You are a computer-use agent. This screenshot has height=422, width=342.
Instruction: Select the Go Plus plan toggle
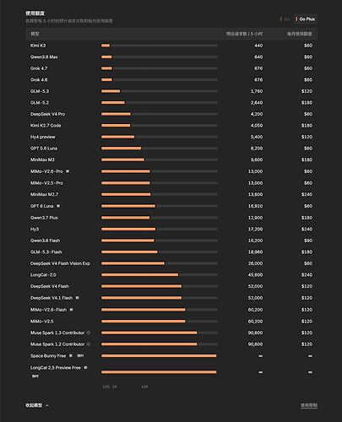point(306,19)
